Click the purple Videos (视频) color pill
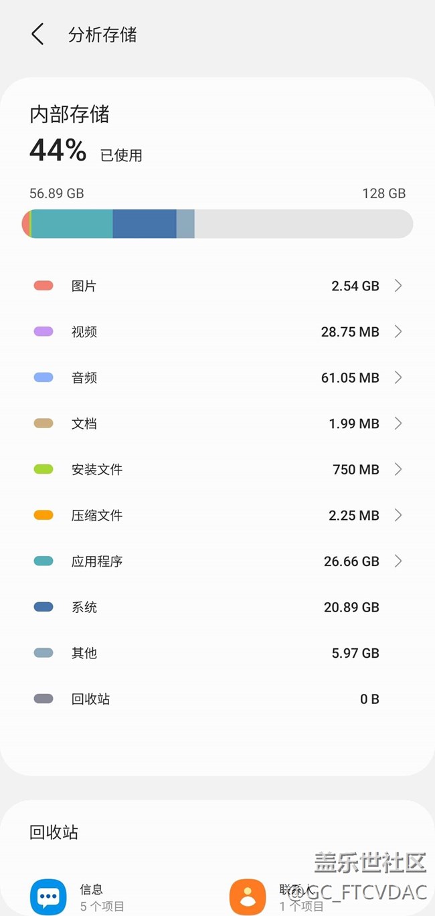This screenshot has height=916, width=435. coord(43,331)
